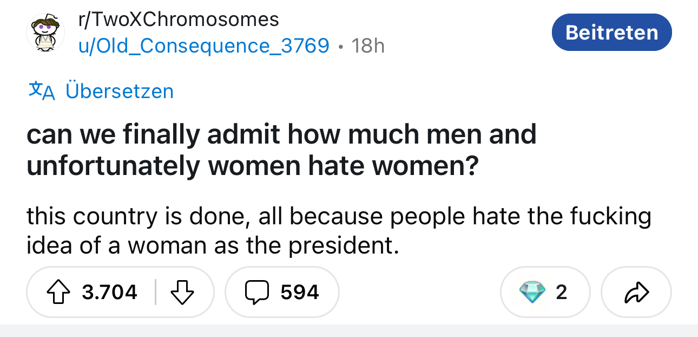Translate the post via the Übersetzen label

pos(120,90)
